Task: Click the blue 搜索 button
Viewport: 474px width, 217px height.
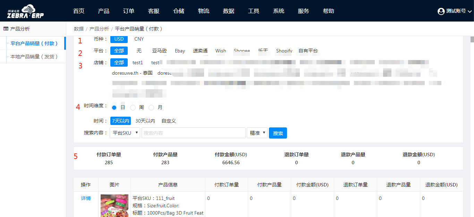Action: click(278, 133)
